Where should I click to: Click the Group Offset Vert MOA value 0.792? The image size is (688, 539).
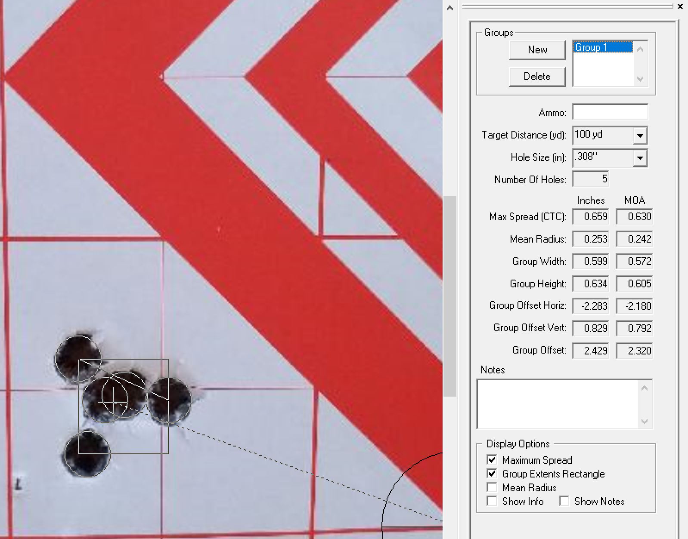coord(634,328)
